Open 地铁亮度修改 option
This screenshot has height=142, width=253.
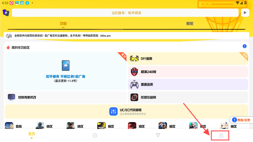[x=66, y=97]
